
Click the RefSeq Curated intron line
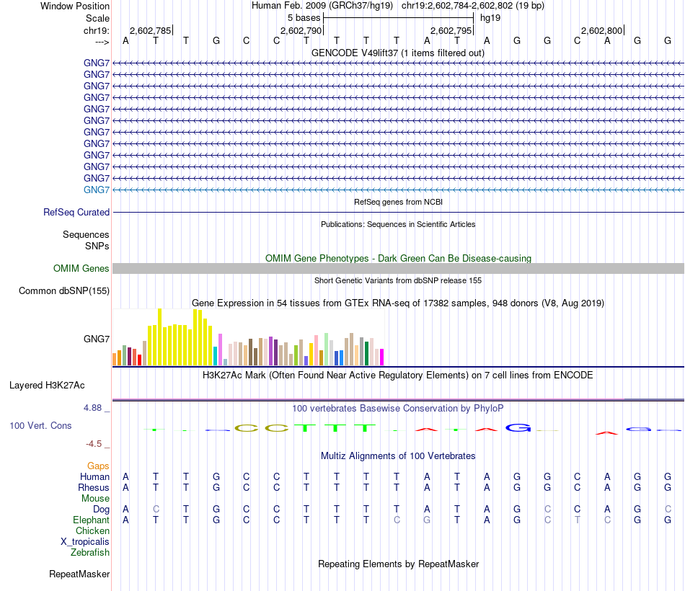click(x=398, y=213)
